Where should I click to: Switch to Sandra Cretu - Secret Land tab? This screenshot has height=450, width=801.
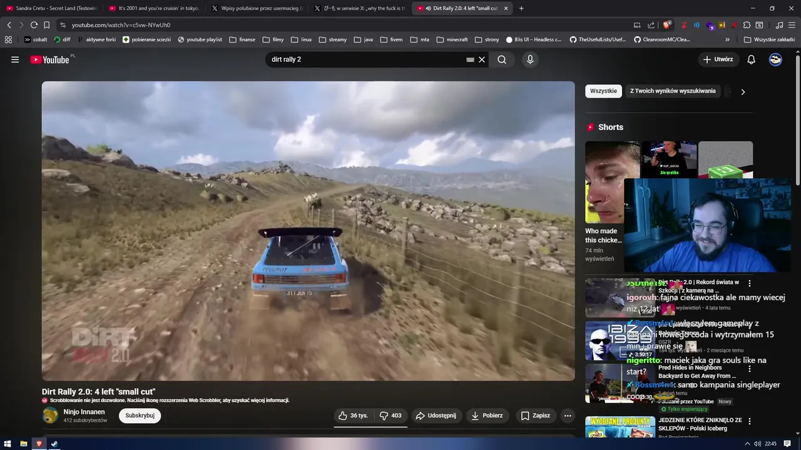[51, 8]
